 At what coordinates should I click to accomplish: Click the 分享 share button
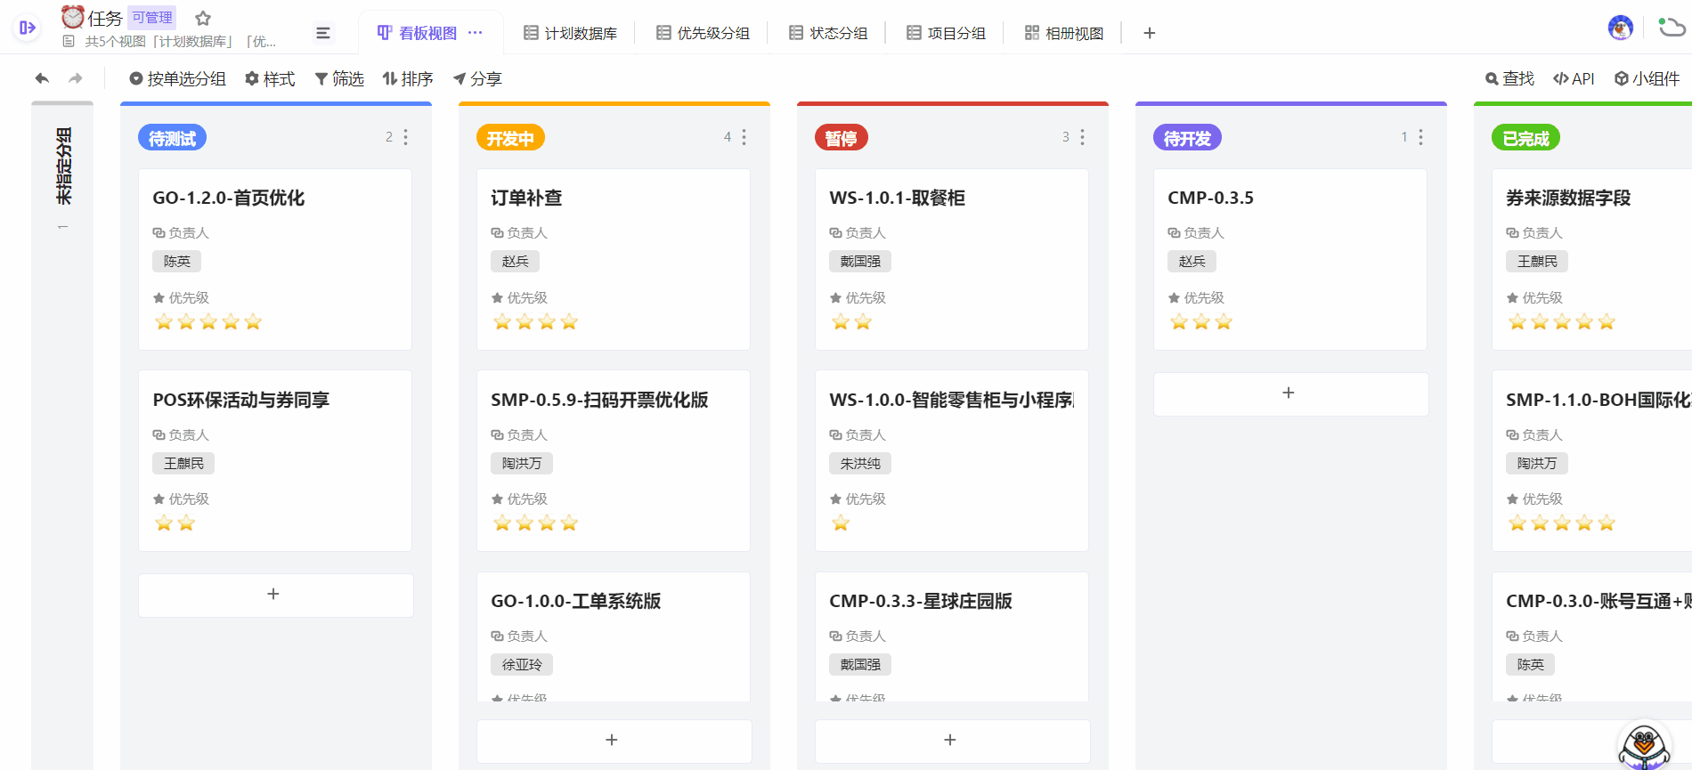477,78
